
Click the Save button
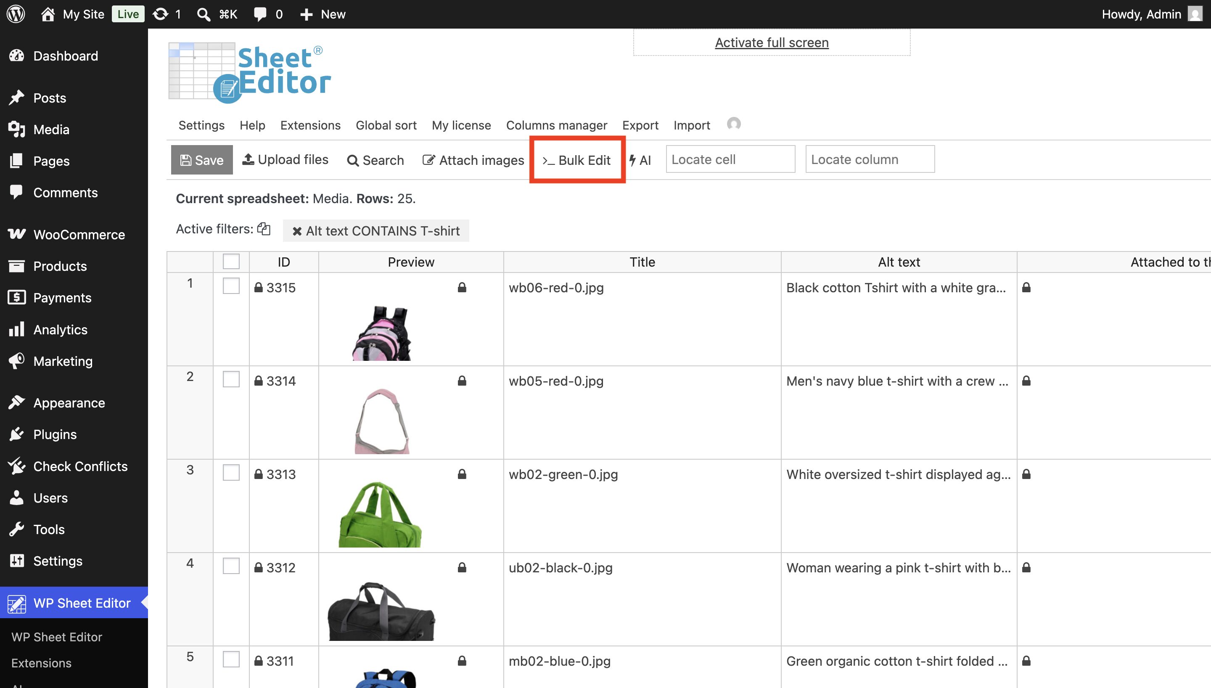coord(202,160)
